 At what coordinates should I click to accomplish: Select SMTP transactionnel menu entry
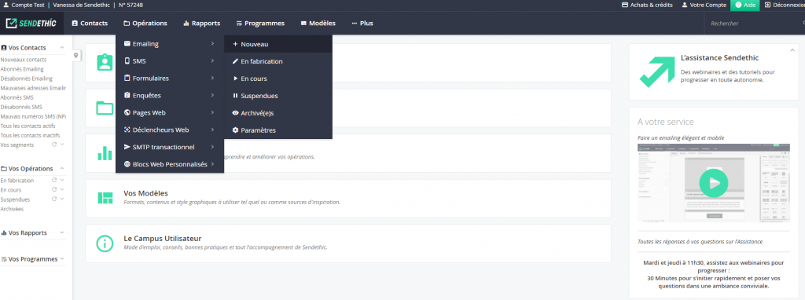coord(170,147)
